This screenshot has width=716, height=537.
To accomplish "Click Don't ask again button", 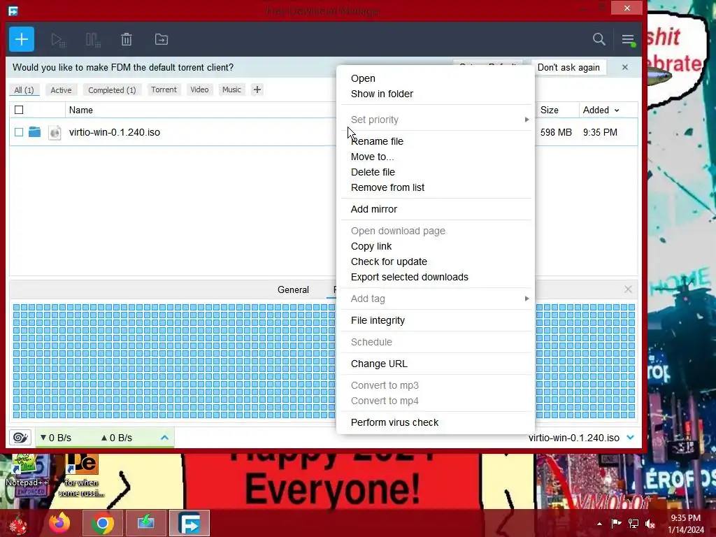I will [x=568, y=68].
